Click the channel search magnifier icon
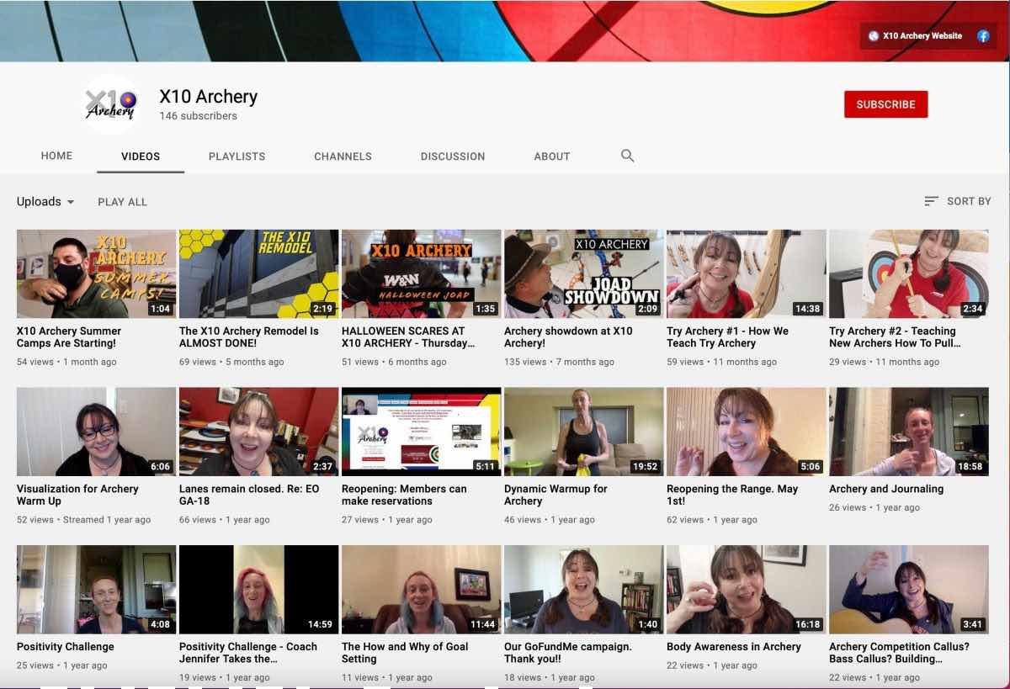 point(627,156)
